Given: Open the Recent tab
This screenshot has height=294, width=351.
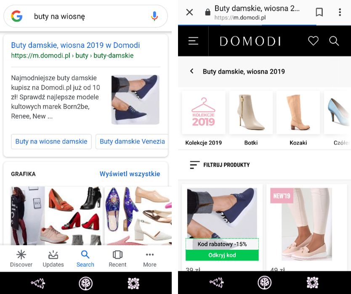Looking at the screenshot, I should coord(117,259).
